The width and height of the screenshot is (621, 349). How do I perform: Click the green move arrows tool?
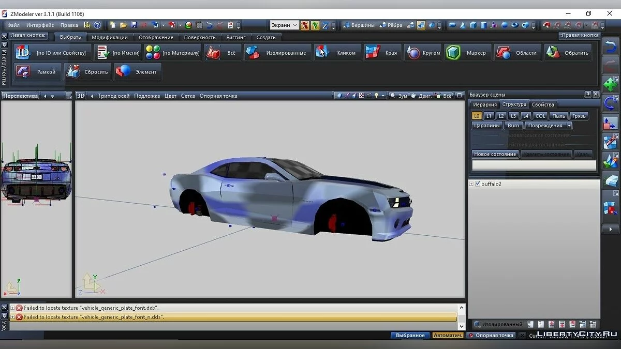[611, 84]
